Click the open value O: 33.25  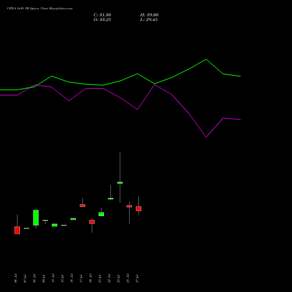pos(102,20)
